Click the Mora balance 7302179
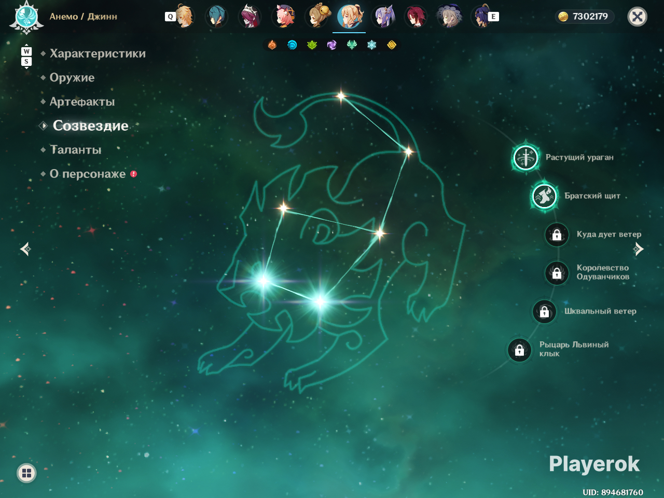This screenshot has width=664, height=498. (x=584, y=17)
